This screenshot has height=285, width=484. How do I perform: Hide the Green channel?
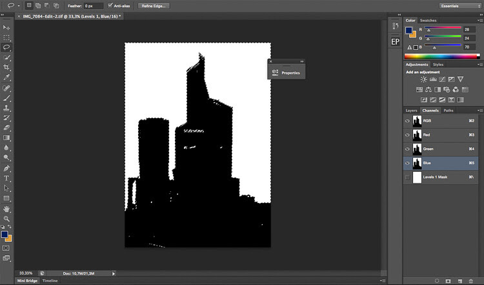(407, 149)
